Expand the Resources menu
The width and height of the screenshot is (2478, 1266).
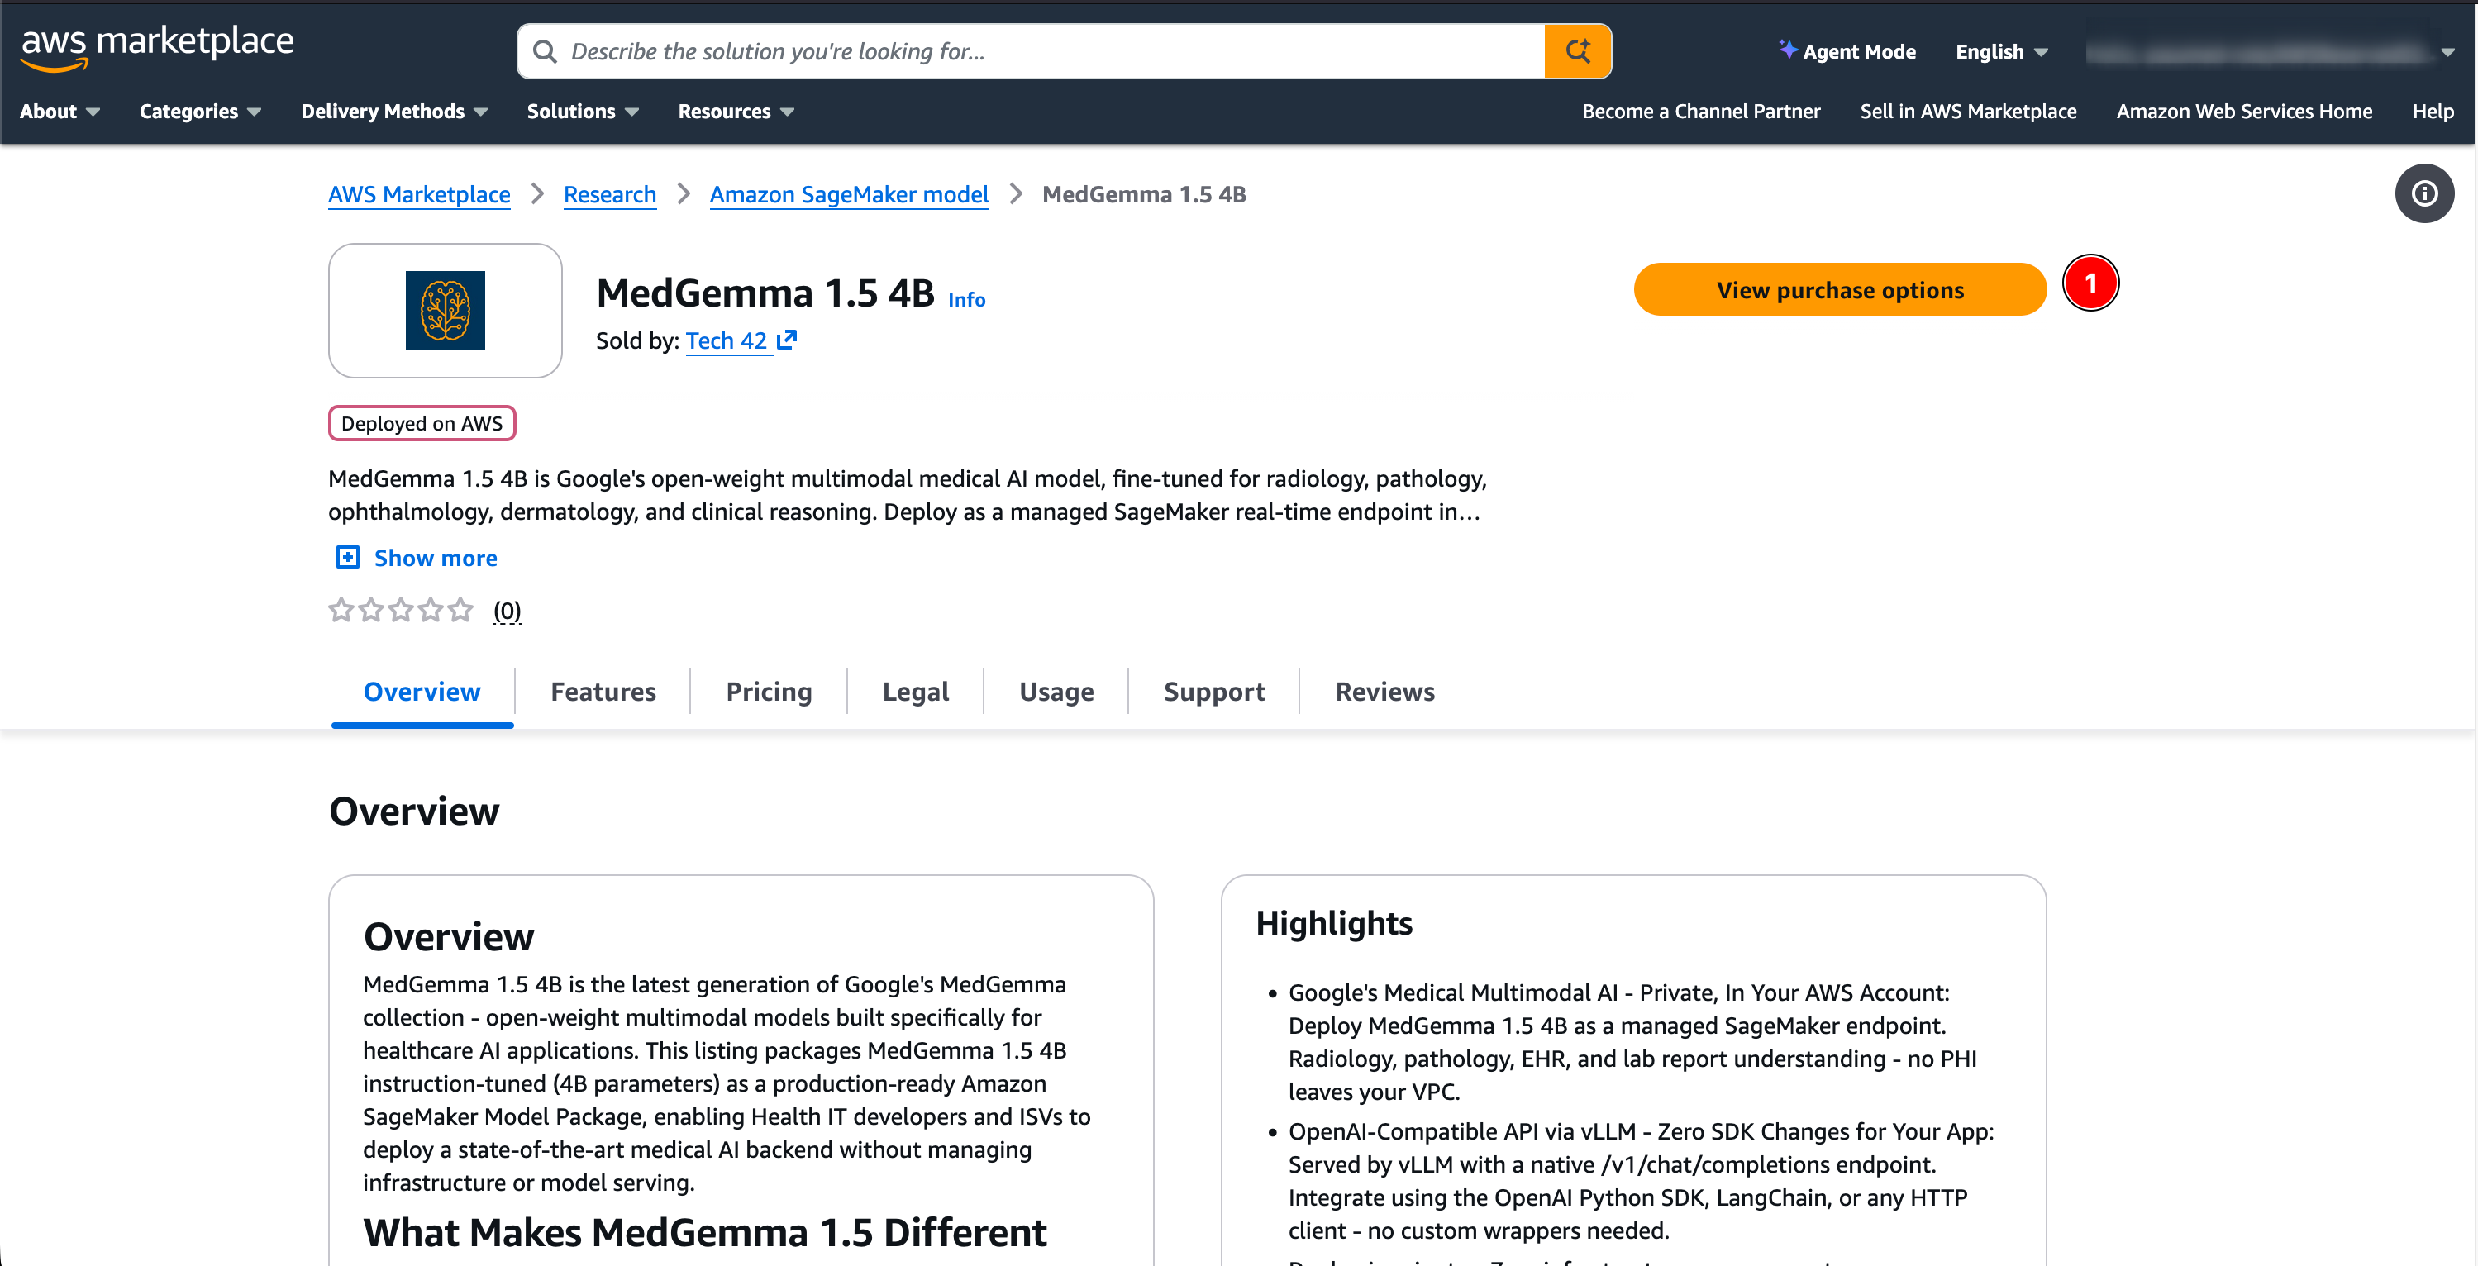click(x=736, y=112)
